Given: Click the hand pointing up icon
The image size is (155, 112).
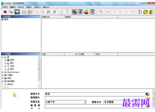Looking at the screenshot, I should [61, 12].
